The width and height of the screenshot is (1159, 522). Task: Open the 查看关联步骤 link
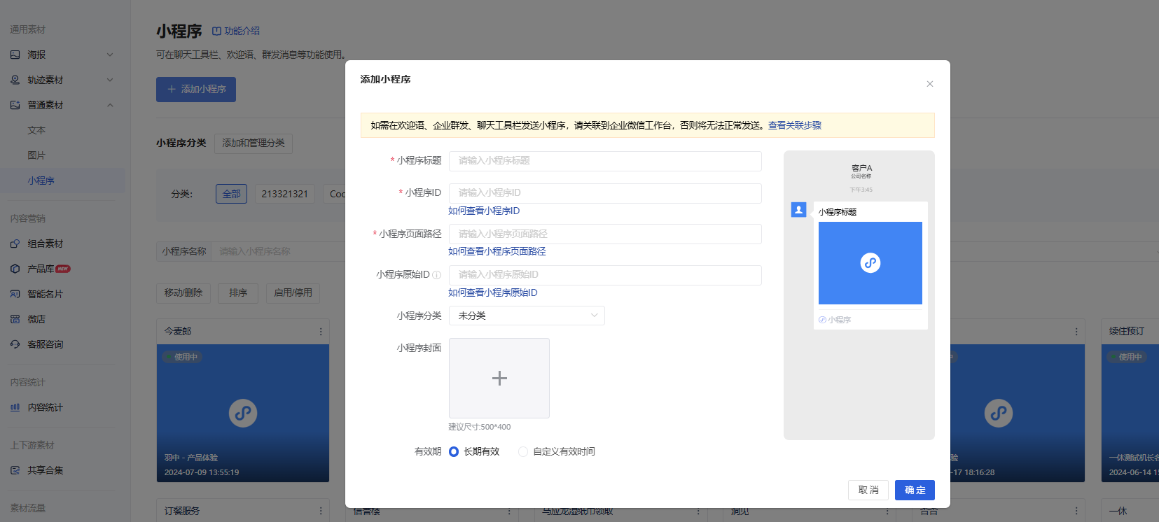795,125
